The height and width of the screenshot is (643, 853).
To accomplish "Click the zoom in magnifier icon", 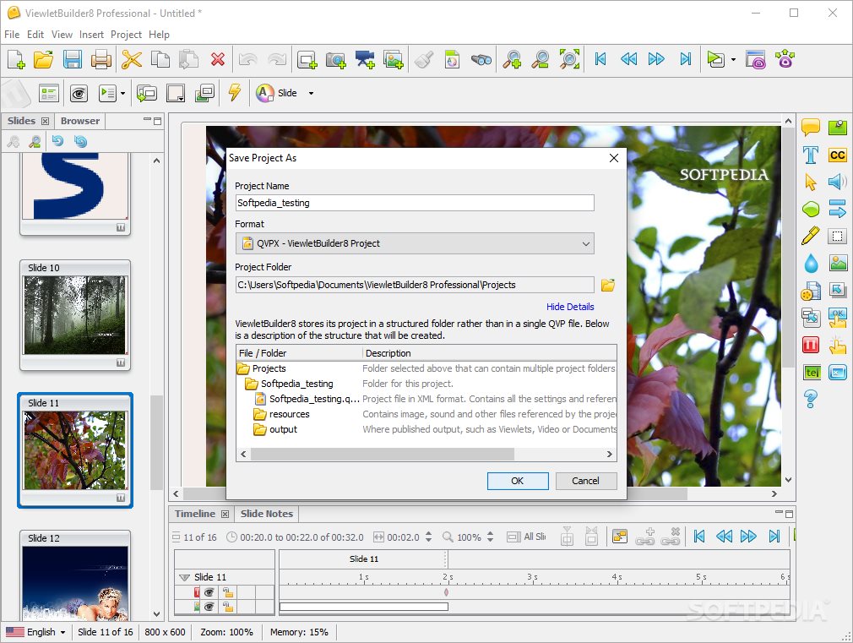I will tap(512, 59).
